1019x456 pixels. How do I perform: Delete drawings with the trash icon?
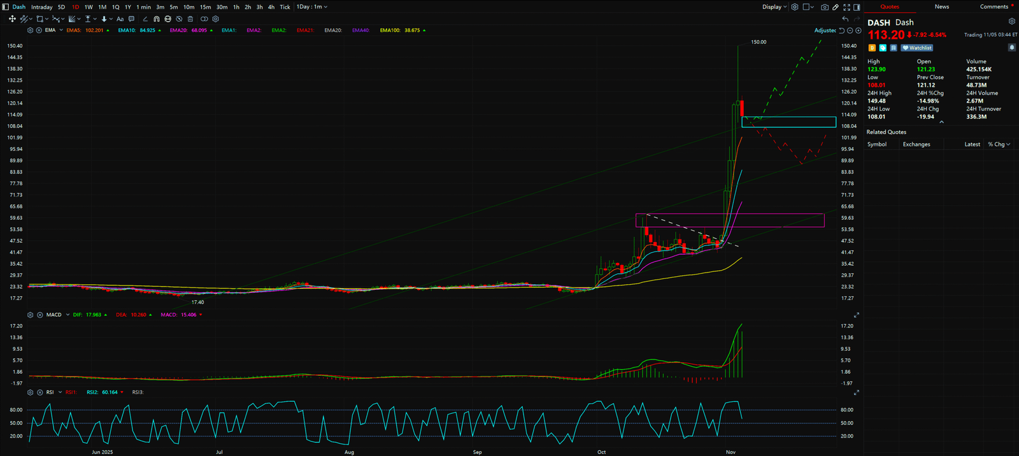pos(190,19)
